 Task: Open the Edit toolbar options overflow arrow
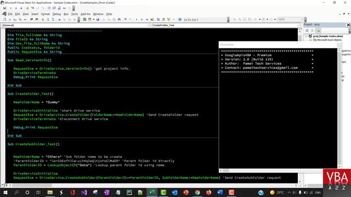[78, 20]
